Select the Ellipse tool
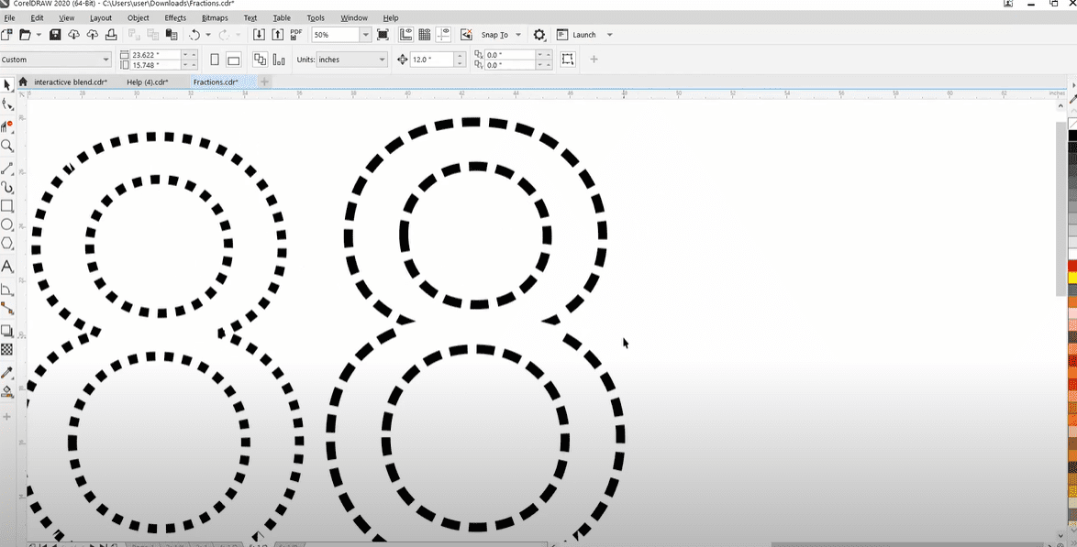 click(6, 224)
